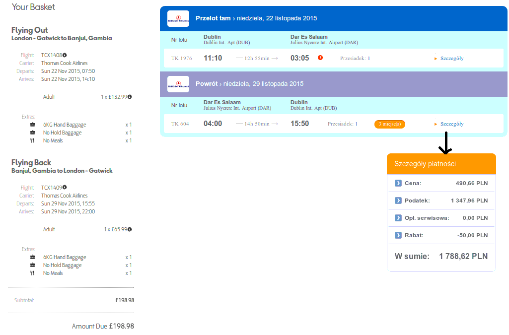Click Przelot tam header for 22 listopada
The width and height of the screenshot is (509, 335).
pyautogui.click(x=334, y=18)
